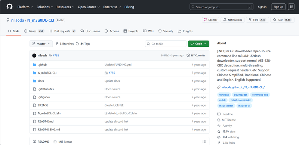Select the m3u8 topic tag
This screenshot has height=145, width=299.
pyautogui.click(x=222, y=100)
